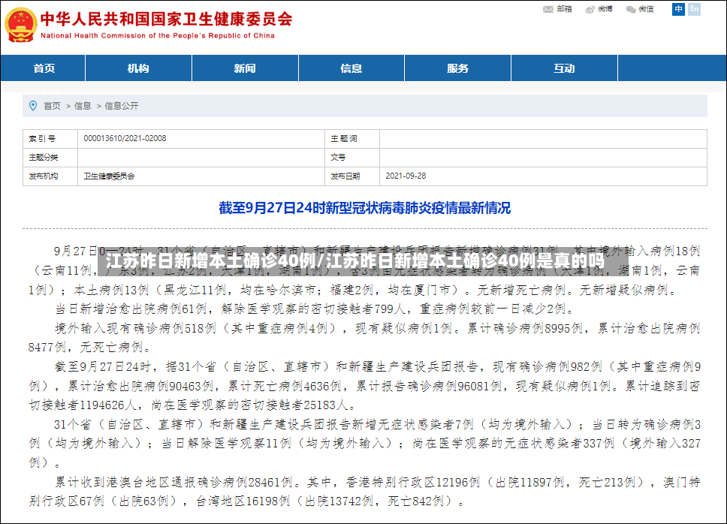Screen dimensions: 727x524
Task: Open the 信息 navigation tab
Action: (351, 68)
